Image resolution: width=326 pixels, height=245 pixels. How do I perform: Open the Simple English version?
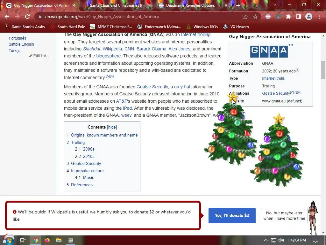[x=21, y=44]
